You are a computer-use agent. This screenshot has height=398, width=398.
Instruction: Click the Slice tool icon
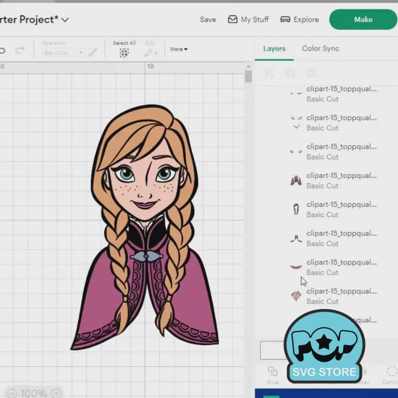(x=272, y=371)
